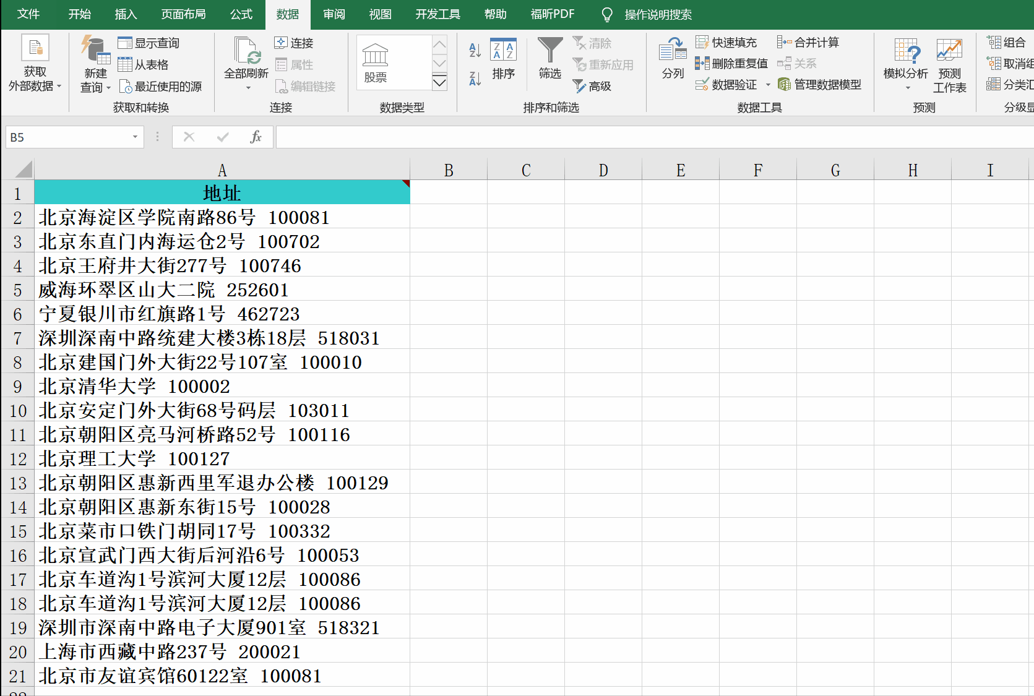Open 最近使用的源 (Recent Sources)
Image resolution: width=1034 pixels, height=696 pixels.
[x=161, y=86]
